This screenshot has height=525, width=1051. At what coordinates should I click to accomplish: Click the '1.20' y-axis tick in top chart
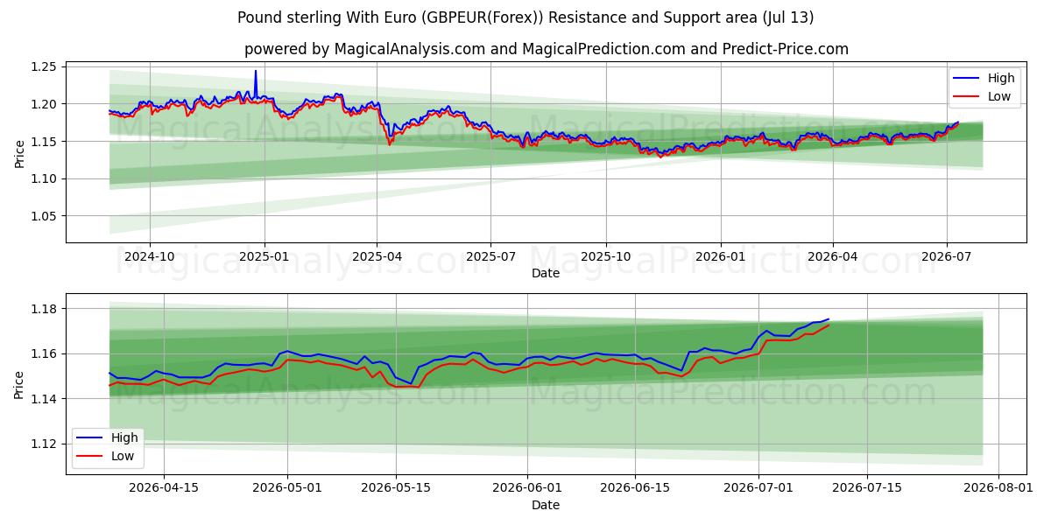tap(46, 104)
